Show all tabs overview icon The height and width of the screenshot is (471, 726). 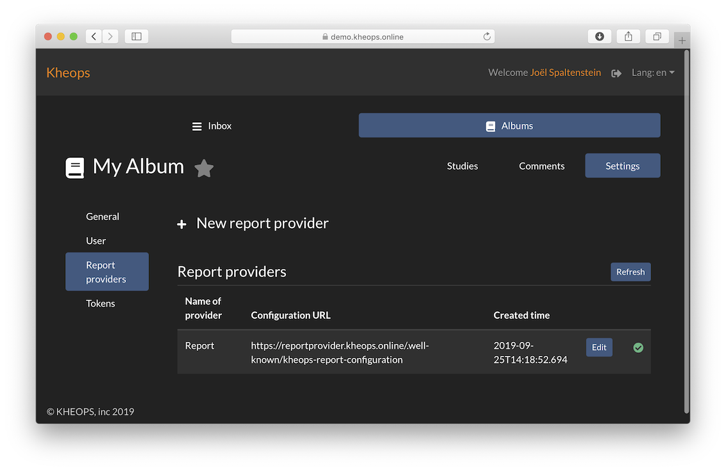click(x=657, y=36)
